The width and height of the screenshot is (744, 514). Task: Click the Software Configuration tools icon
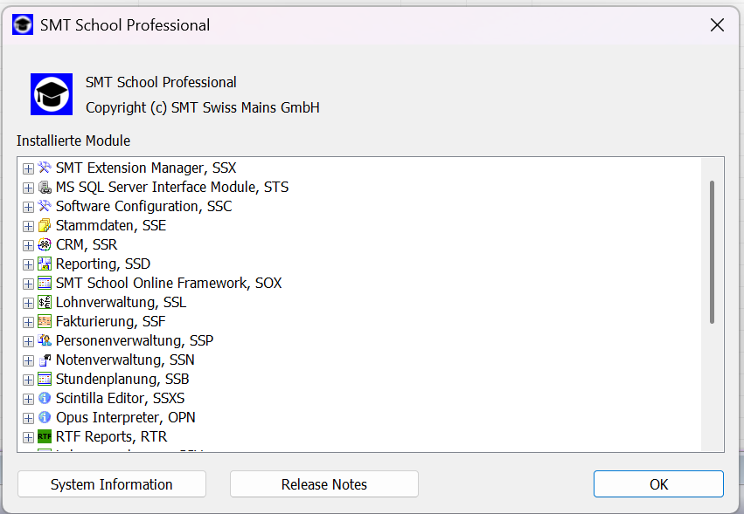(45, 206)
